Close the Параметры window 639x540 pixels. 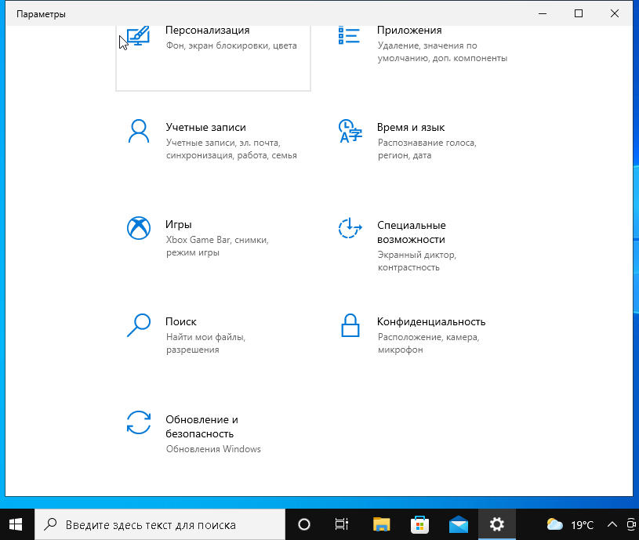pos(615,13)
